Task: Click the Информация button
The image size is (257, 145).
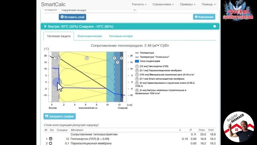Action: [x=204, y=17]
